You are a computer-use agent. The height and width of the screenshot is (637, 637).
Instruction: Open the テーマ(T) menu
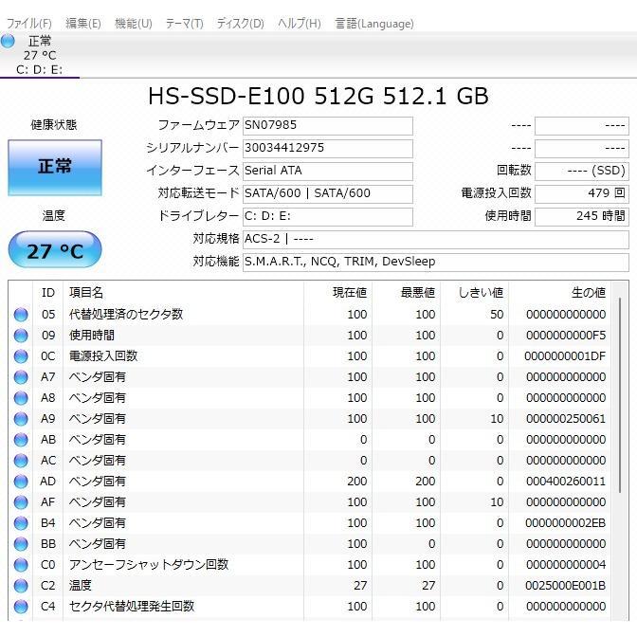[184, 23]
